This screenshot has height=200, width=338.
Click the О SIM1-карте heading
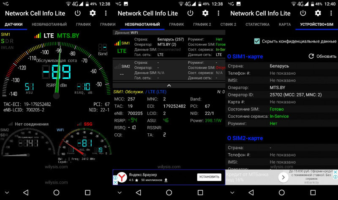(x=245, y=57)
